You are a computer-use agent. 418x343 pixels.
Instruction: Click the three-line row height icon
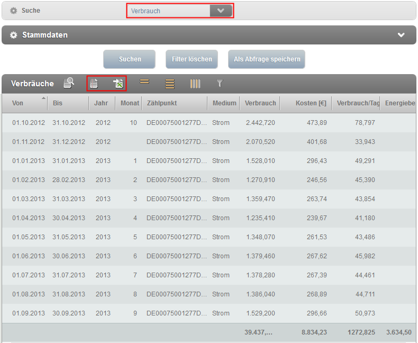pyautogui.click(x=170, y=83)
